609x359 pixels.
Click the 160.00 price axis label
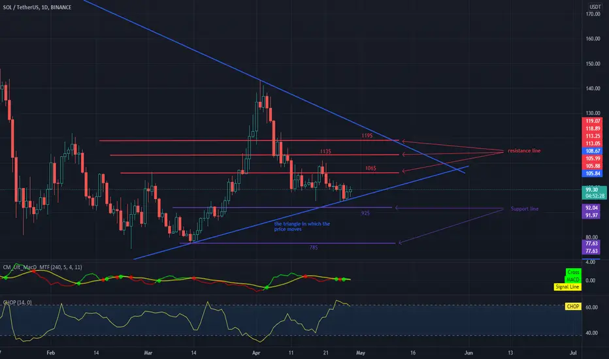click(593, 39)
